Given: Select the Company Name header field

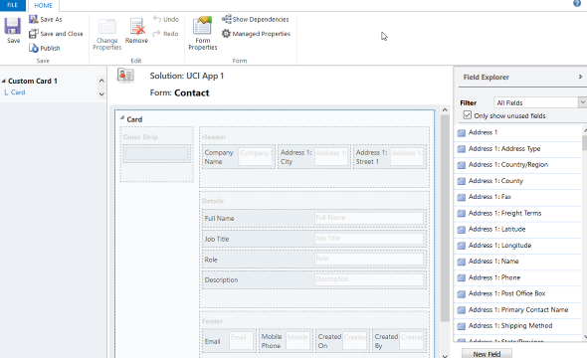Looking at the screenshot, I should (238, 157).
